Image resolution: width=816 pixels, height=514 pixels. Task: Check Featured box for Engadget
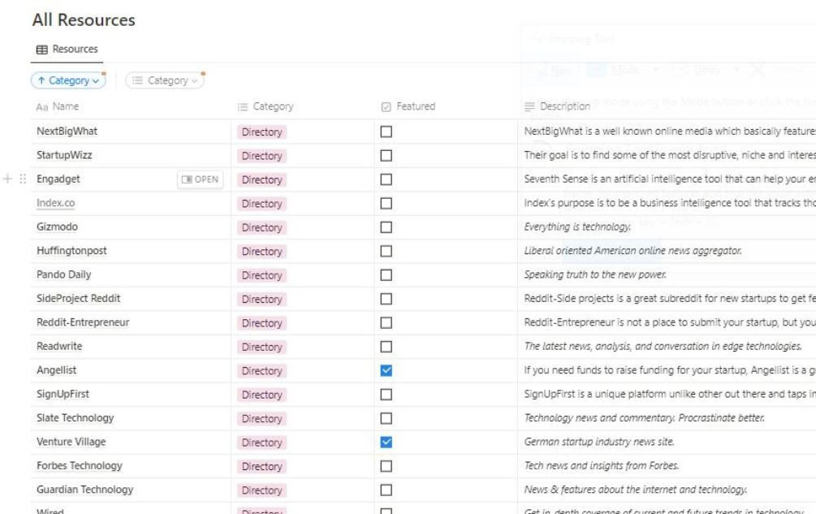386,179
